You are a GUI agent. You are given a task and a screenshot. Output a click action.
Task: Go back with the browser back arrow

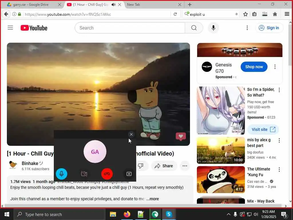(6, 14)
